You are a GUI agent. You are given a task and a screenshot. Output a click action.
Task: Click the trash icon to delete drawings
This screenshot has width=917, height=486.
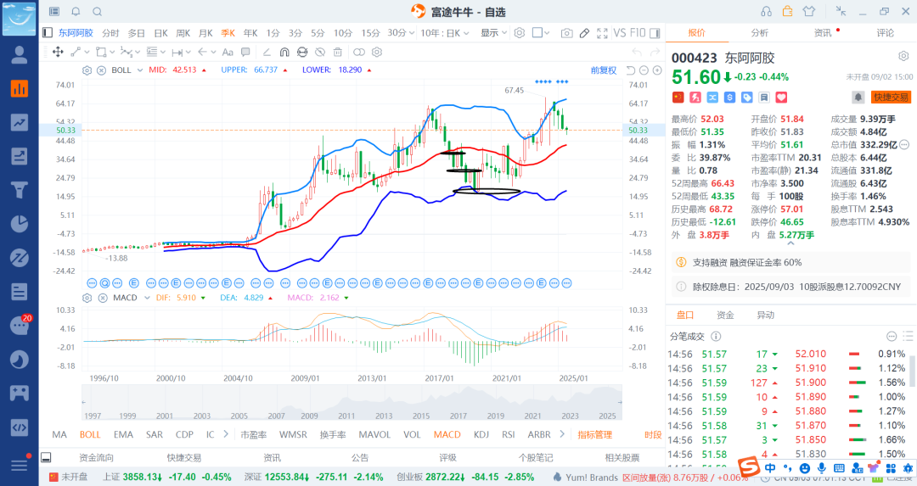click(338, 52)
